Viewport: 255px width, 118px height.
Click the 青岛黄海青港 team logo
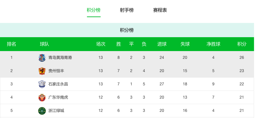tap(42, 58)
